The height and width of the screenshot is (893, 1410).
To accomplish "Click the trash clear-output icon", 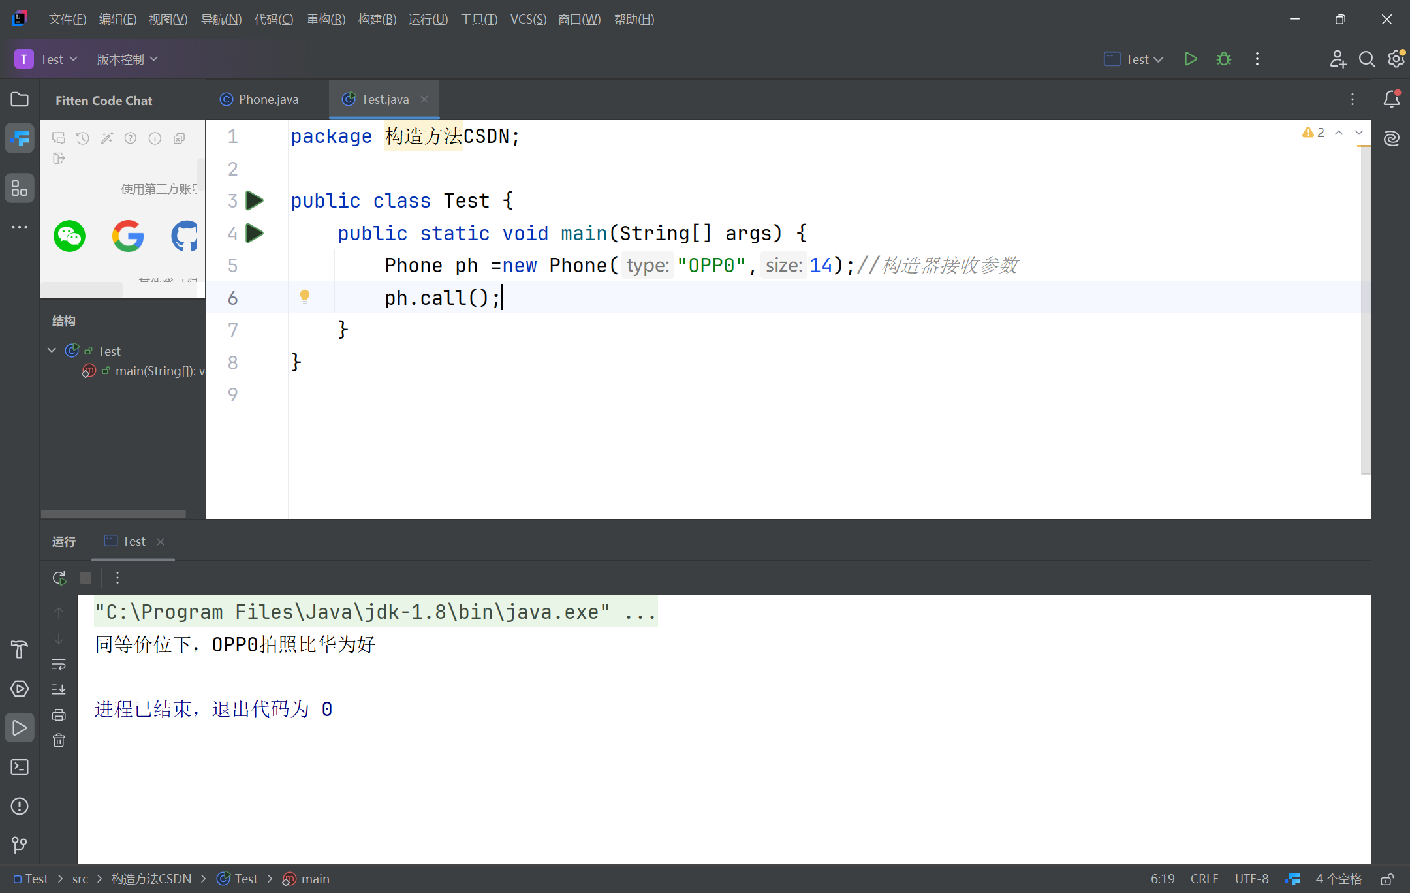I will (x=59, y=740).
